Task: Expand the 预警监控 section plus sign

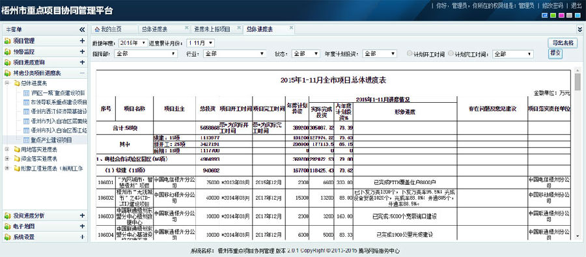Action: tap(82, 51)
